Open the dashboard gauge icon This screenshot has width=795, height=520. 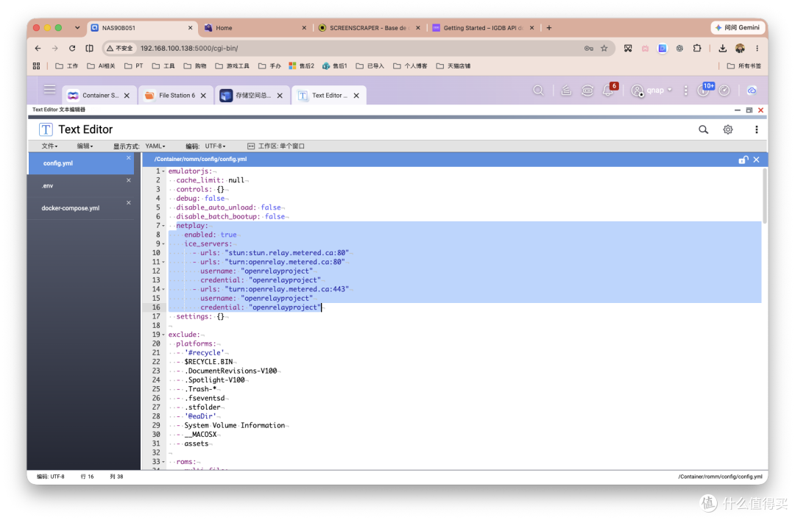[724, 90]
